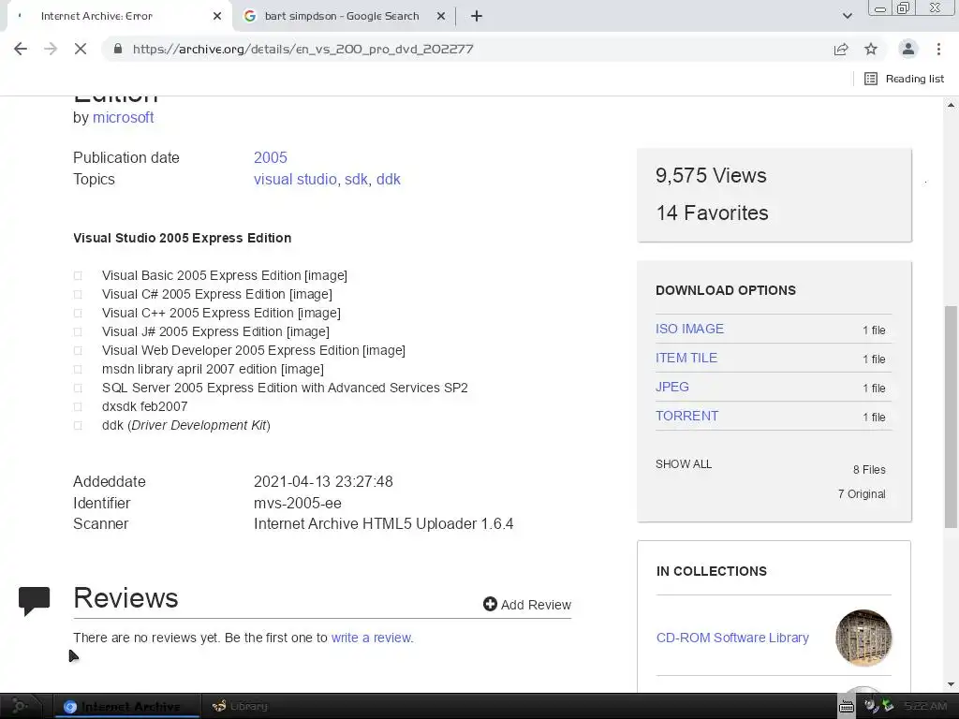The width and height of the screenshot is (959, 719).
Task: Close the bart simpdson Google Search tab
Action: coord(441,16)
